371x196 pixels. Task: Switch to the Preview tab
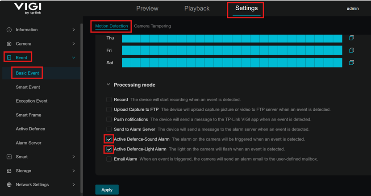pyautogui.click(x=147, y=8)
